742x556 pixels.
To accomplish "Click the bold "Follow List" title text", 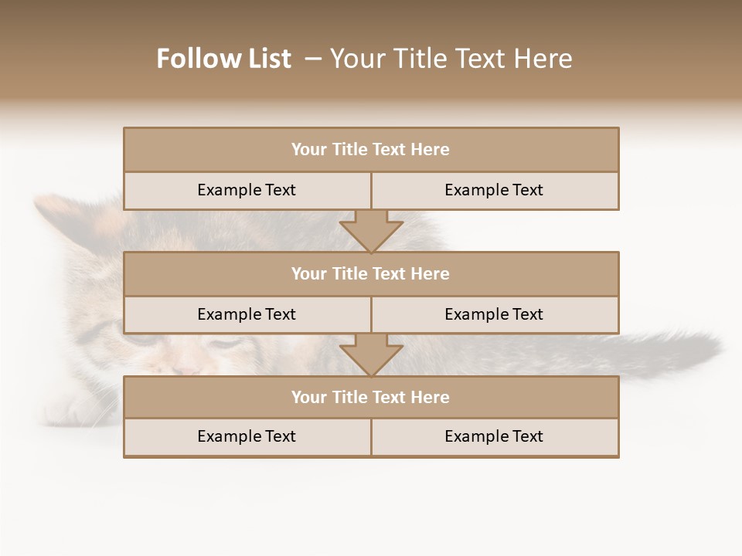I will pyautogui.click(x=223, y=59).
